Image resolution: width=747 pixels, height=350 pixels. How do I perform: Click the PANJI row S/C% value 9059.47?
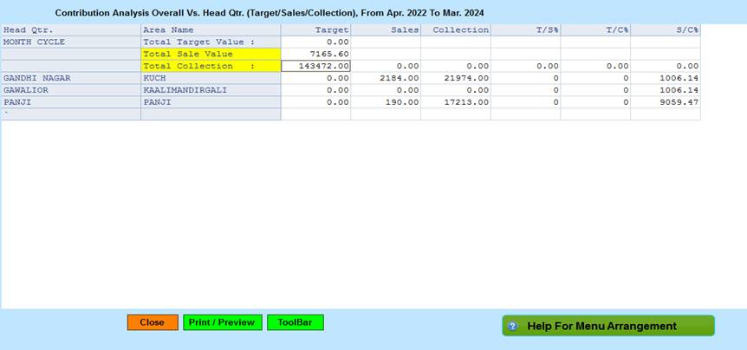(x=666, y=102)
